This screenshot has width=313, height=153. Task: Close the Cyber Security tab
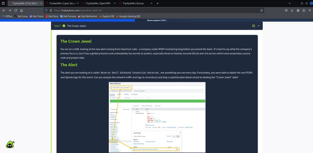tap(78, 3)
